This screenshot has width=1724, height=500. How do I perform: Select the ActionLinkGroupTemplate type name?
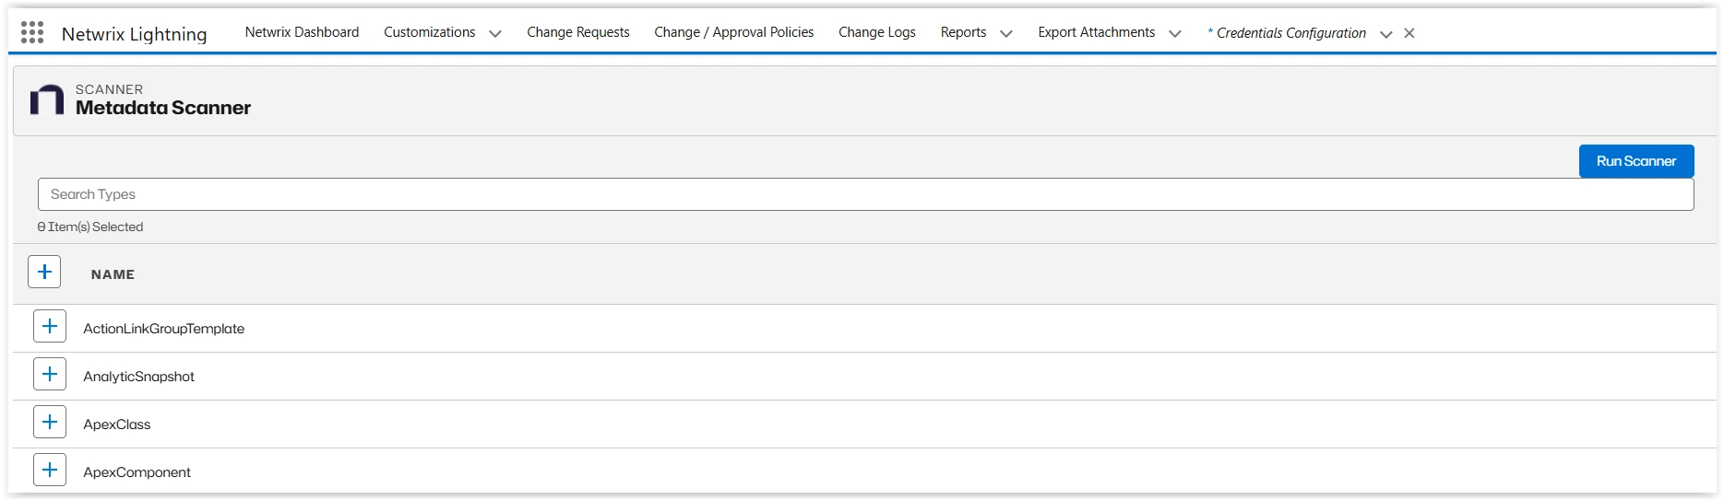pos(164,329)
